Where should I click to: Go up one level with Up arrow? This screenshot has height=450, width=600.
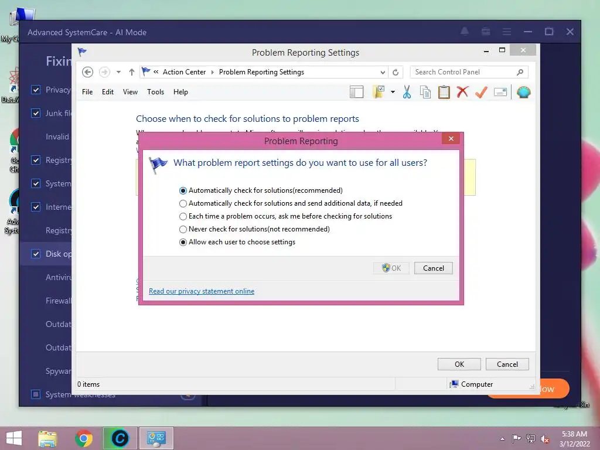[x=132, y=72]
